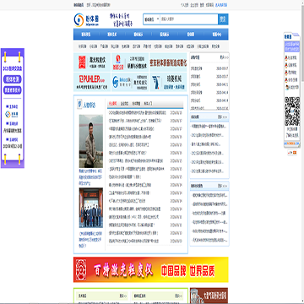Click the blue search submit button
The height and width of the screenshot is (304, 304).
tap(223, 19)
